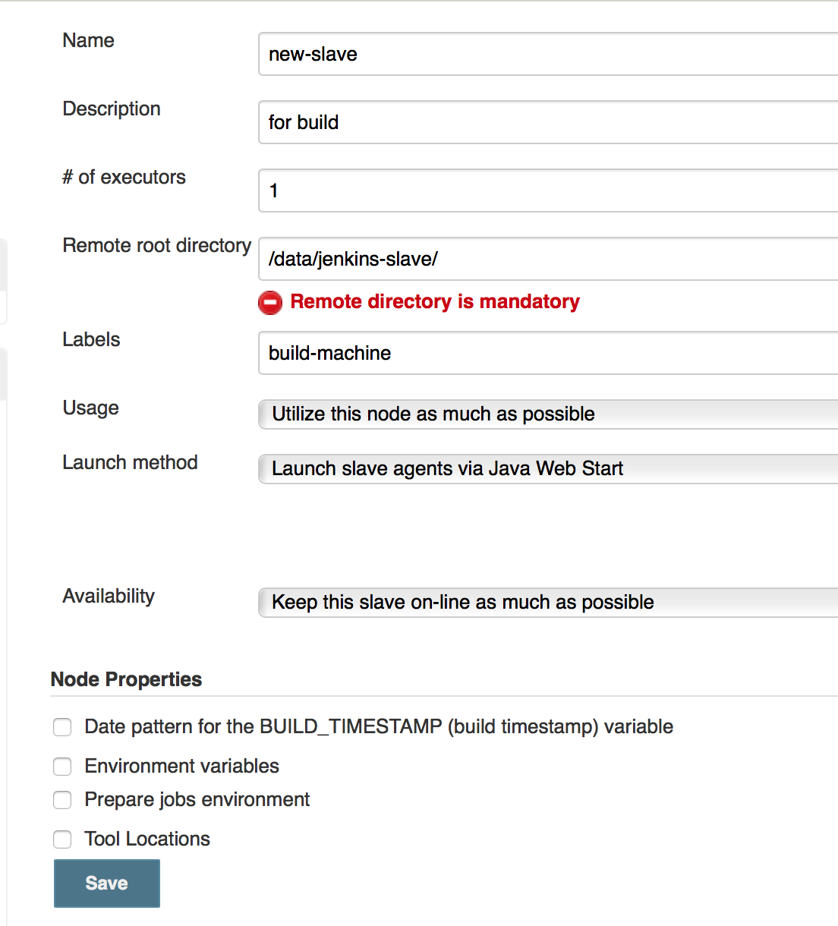
Task: Focus the Name field containing new-slave
Action: click(x=548, y=54)
